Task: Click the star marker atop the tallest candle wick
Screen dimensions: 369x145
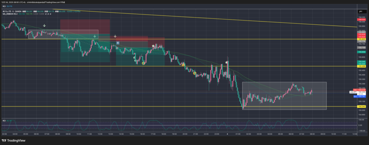Action: click(x=227, y=62)
